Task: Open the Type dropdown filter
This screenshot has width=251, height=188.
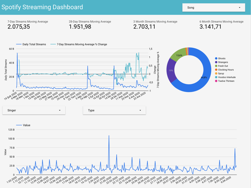Action: (x=114, y=110)
